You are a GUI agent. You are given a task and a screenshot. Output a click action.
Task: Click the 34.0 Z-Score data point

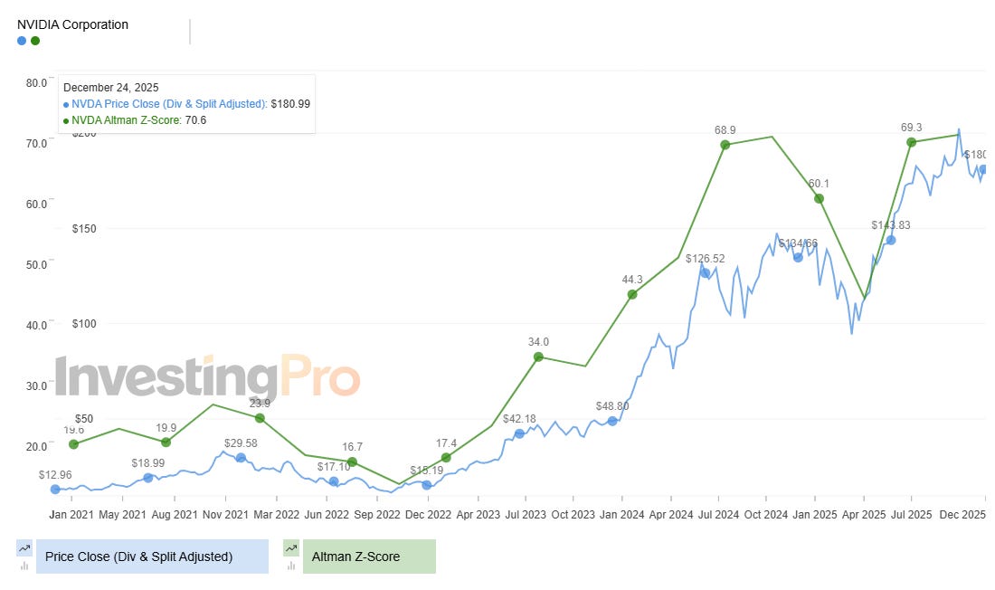pyautogui.click(x=538, y=357)
